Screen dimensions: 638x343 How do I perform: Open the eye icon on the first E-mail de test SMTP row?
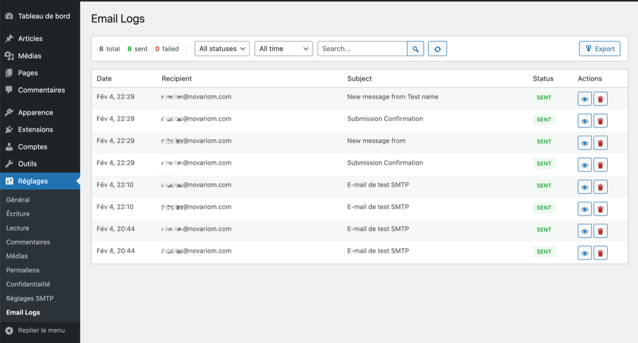coord(584,186)
